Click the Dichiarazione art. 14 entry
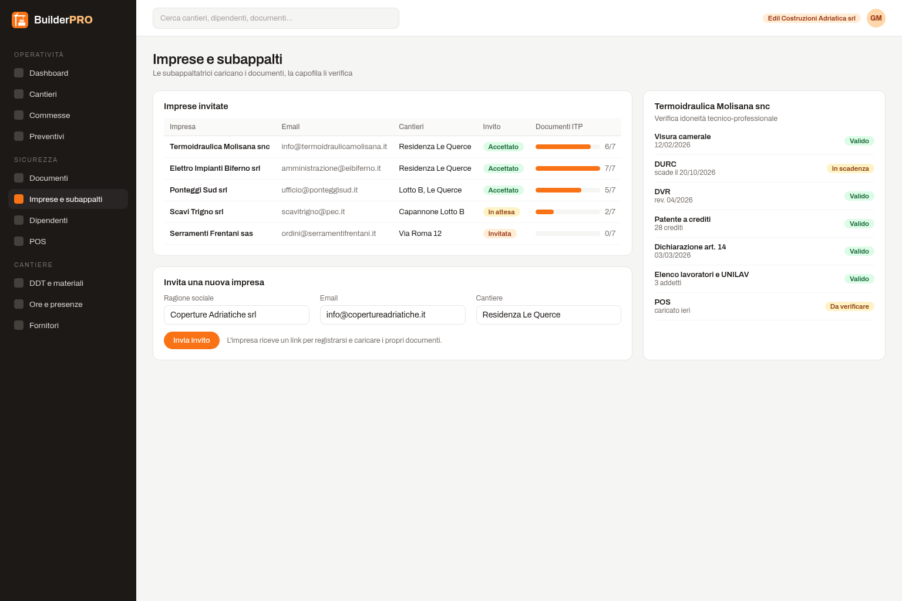This screenshot has height=601, width=902. [765, 251]
